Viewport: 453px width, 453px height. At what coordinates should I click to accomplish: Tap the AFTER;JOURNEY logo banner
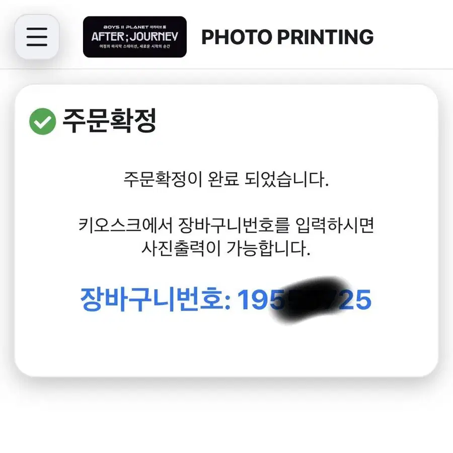134,37
